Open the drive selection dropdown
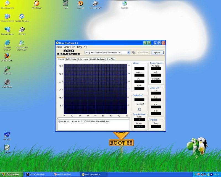 tap(128, 53)
